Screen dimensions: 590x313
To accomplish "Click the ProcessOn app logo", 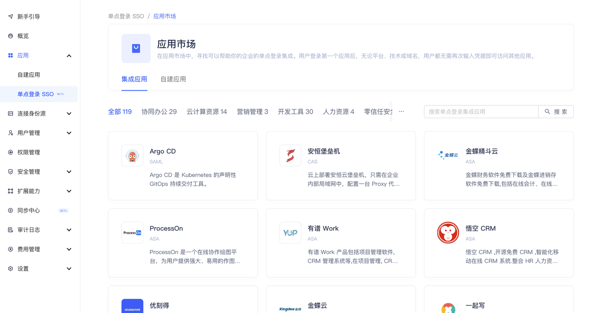I will [x=132, y=232].
